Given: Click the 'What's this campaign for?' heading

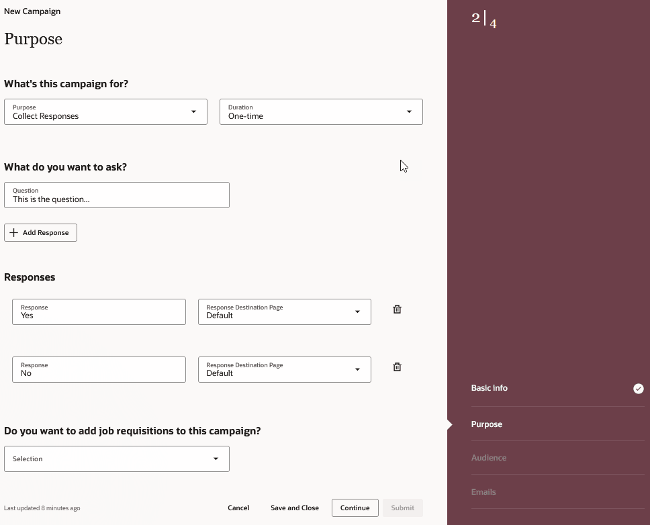Looking at the screenshot, I should [66, 84].
